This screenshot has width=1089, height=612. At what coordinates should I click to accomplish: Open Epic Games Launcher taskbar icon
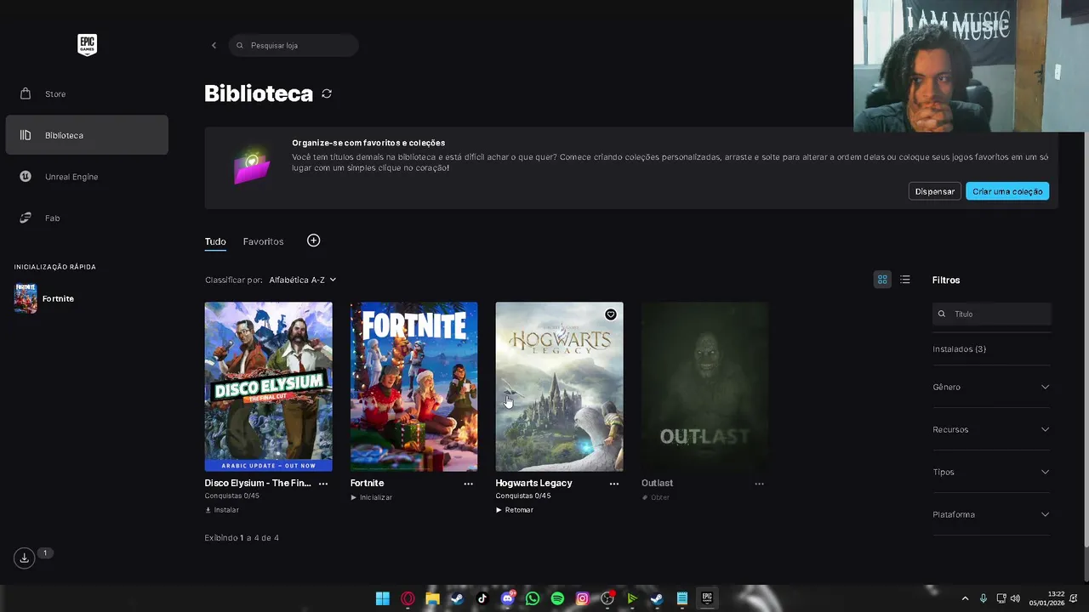(706, 598)
